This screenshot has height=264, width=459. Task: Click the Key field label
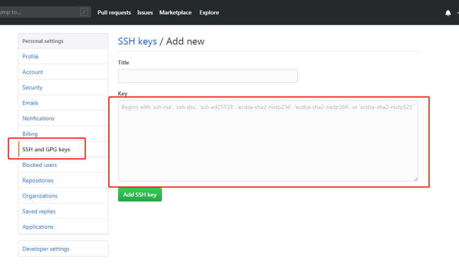tap(123, 93)
